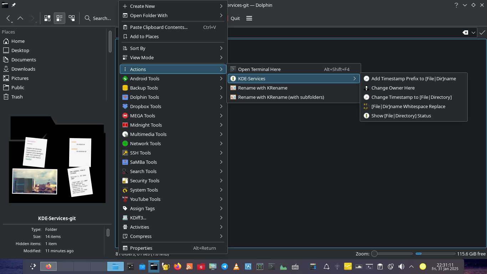Expand the Open Folder With submenu
The image size is (487, 274).
(221, 15)
